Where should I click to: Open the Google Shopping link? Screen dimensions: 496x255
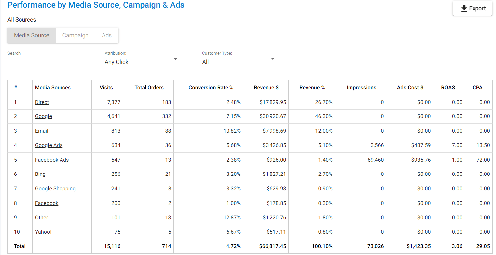tap(55, 189)
